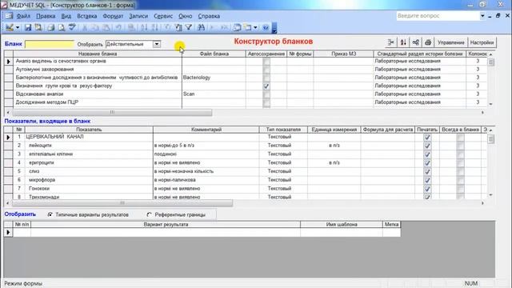512x288 pixels.
Task: Open the Сервис menu
Action: click(x=163, y=16)
